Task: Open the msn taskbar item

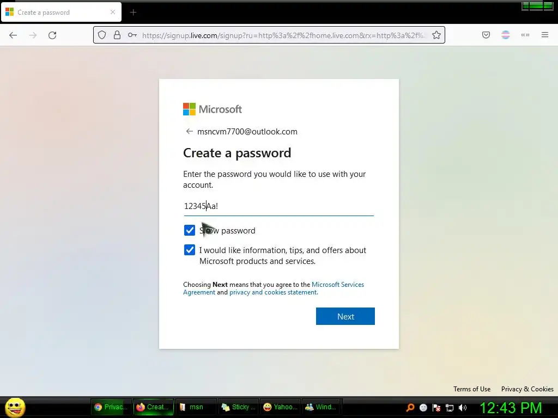Action: 196,407
